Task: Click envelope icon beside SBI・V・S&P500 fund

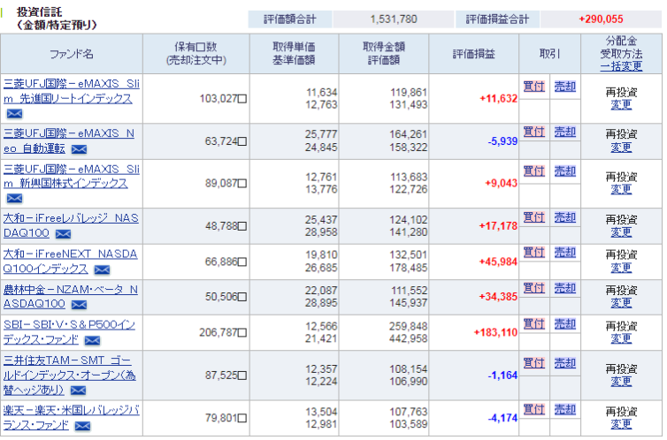Action: pos(92,340)
